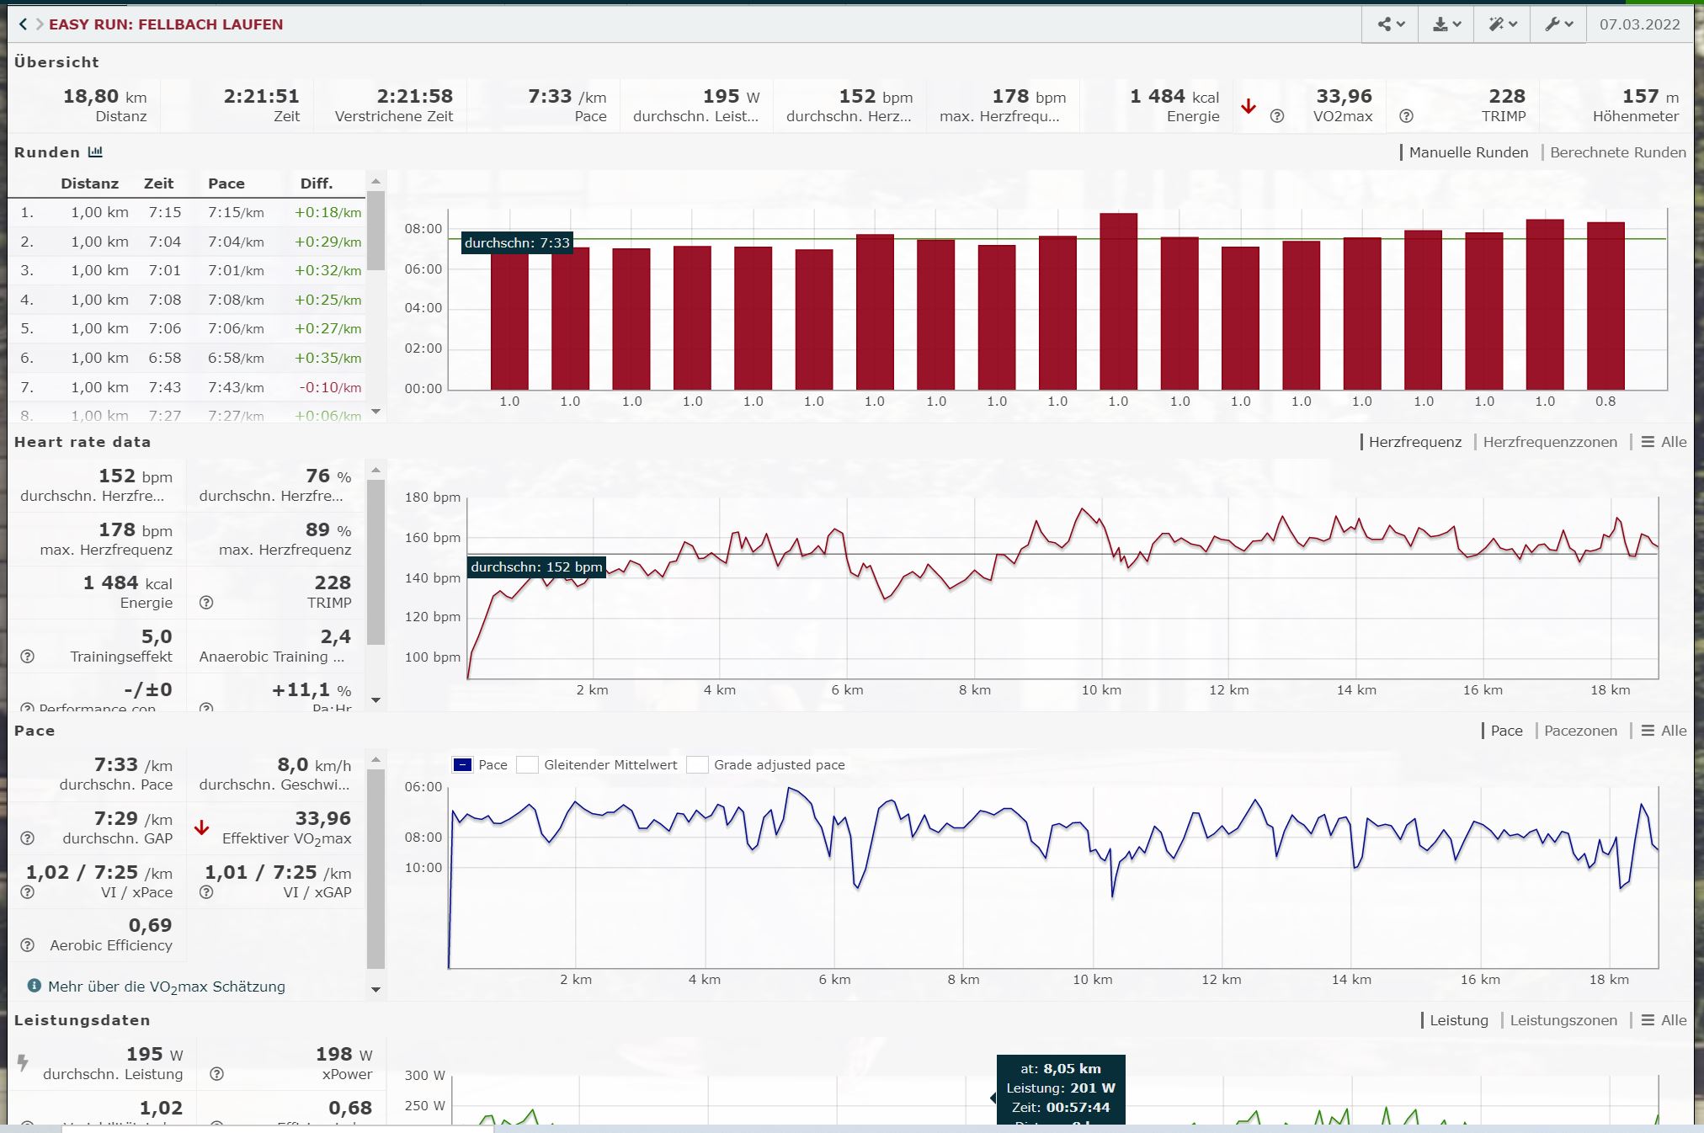Viewport: 1704px width, 1133px height.
Task: Click help icon next to VO2max
Action: coord(1277,116)
